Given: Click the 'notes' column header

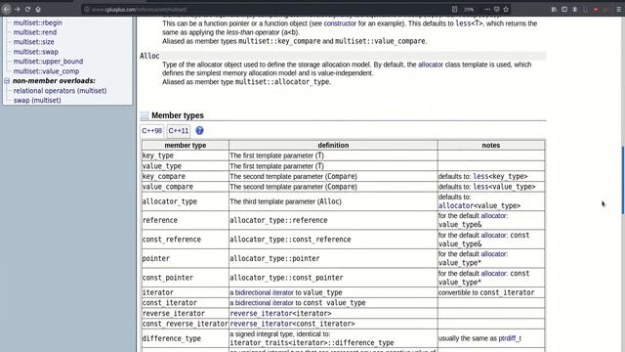Looking at the screenshot, I should pos(491,146).
